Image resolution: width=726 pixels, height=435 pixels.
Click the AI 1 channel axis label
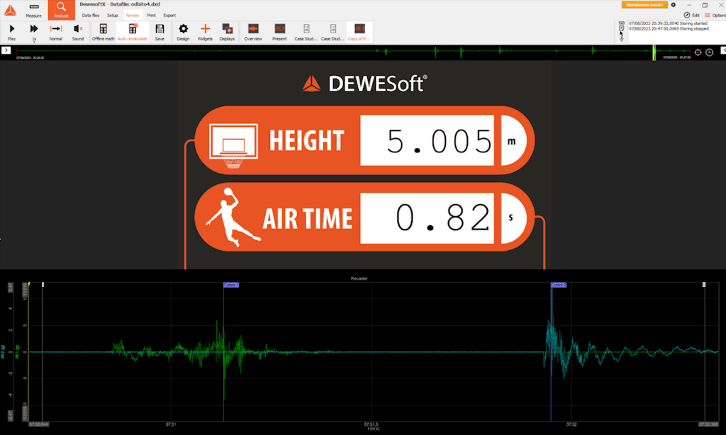(17, 351)
